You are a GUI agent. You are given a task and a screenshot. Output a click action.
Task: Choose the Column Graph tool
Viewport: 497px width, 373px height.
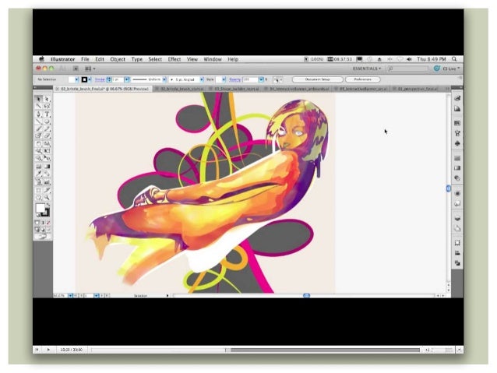pyautogui.click(x=47, y=182)
